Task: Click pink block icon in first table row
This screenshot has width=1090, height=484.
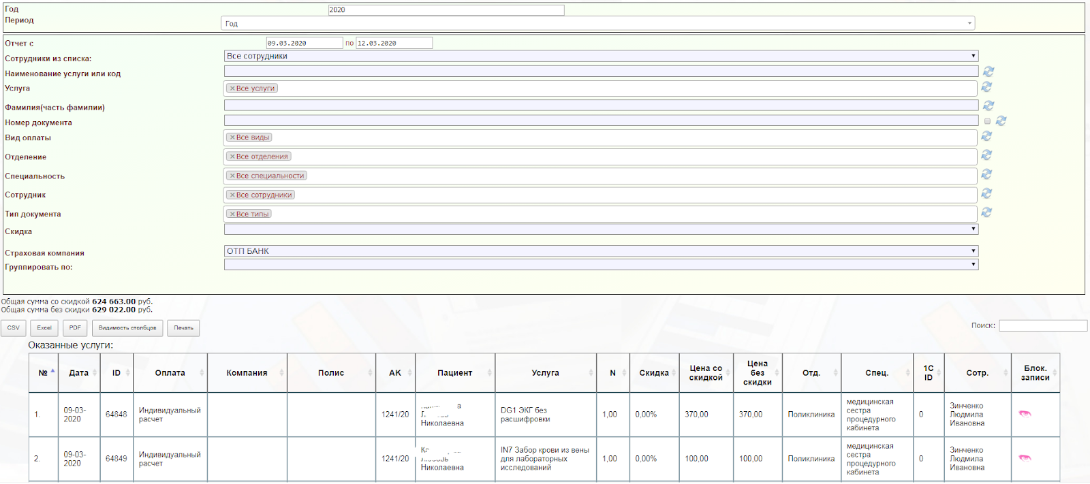Action: click(1025, 413)
